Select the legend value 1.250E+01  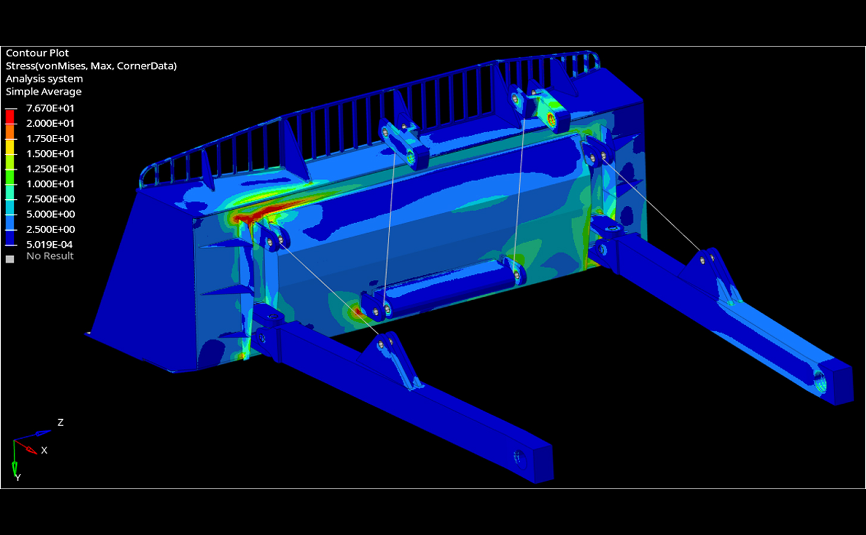(x=51, y=169)
